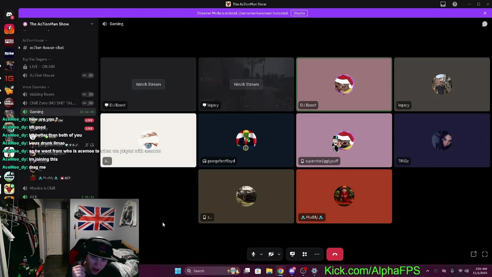Image resolution: width=492 pixels, height=277 pixels.
Task: Open the volume tray icon
Action: (467, 271)
